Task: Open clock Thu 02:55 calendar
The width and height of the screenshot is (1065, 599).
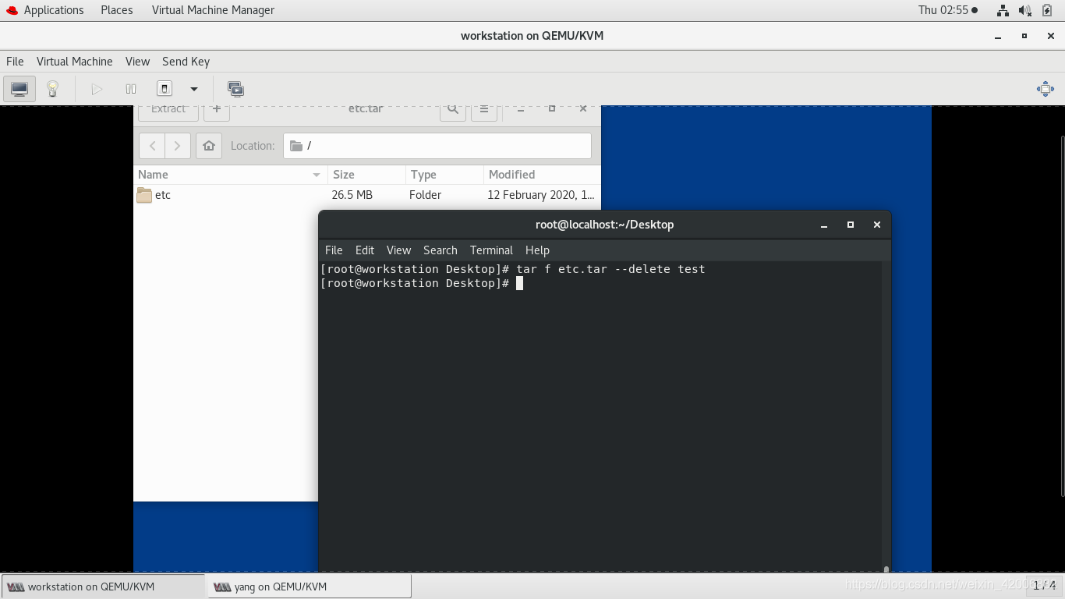Action: pos(947,10)
